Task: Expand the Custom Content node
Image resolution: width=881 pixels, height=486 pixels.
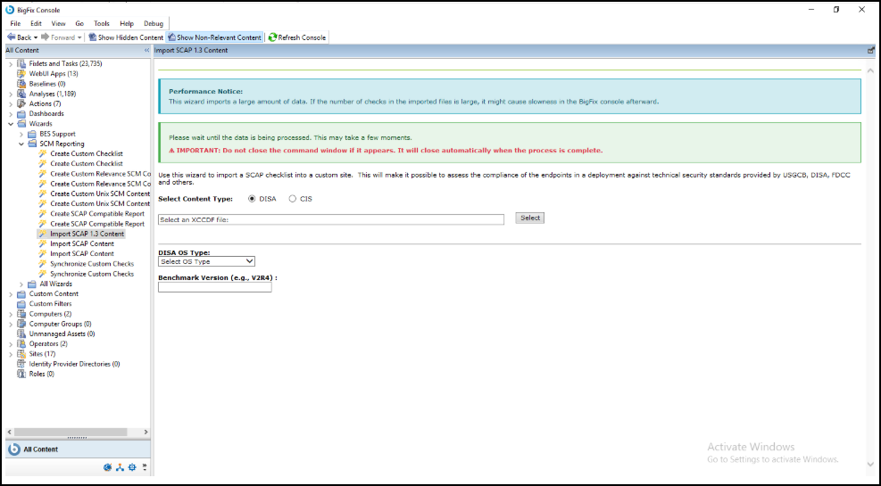Action: click(11, 294)
